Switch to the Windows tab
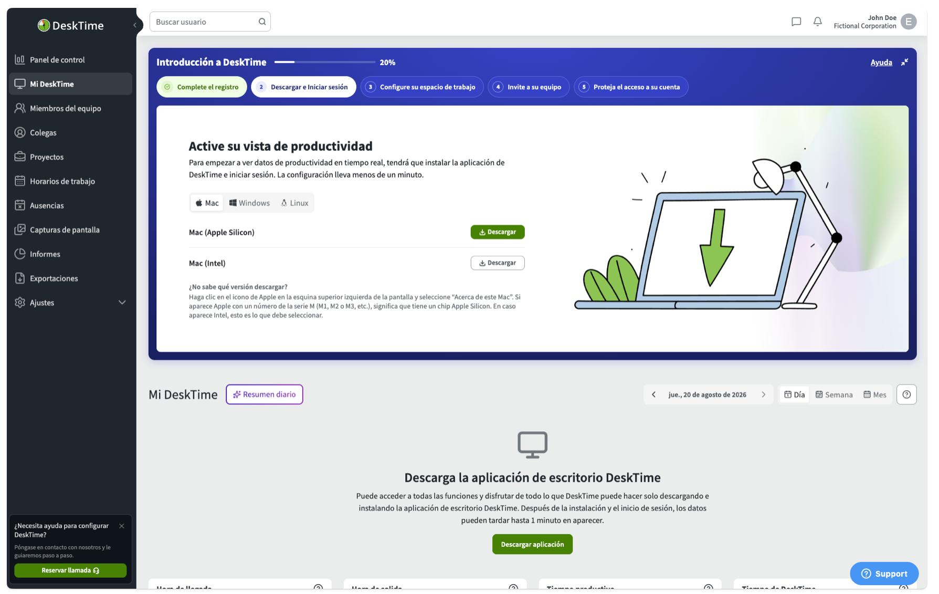 click(x=249, y=203)
